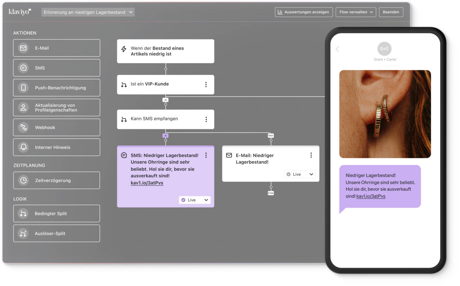Click the "Auswertungen anzeigen" button
Viewport: 460px width, 286px height.
point(304,12)
